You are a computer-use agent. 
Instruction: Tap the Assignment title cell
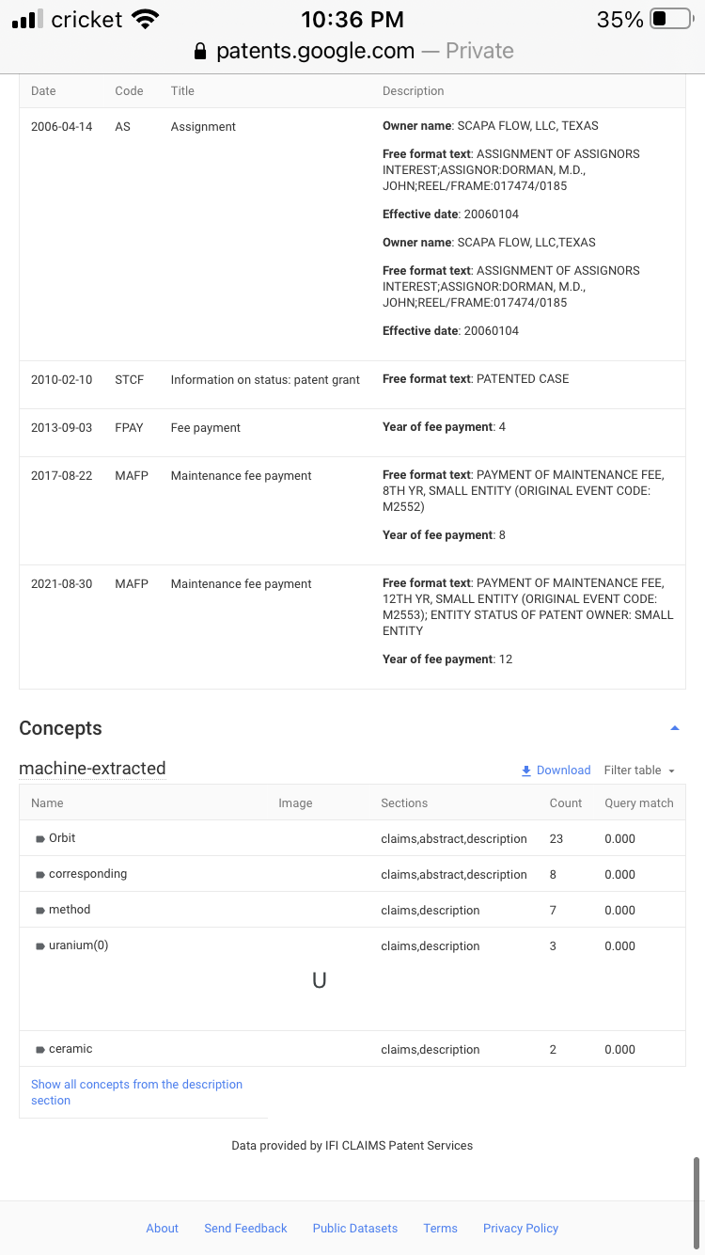click(x=203, y=127)
